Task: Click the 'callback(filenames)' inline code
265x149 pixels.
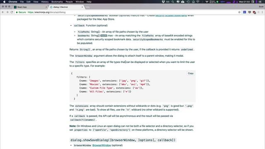Action: pos(82,120)
